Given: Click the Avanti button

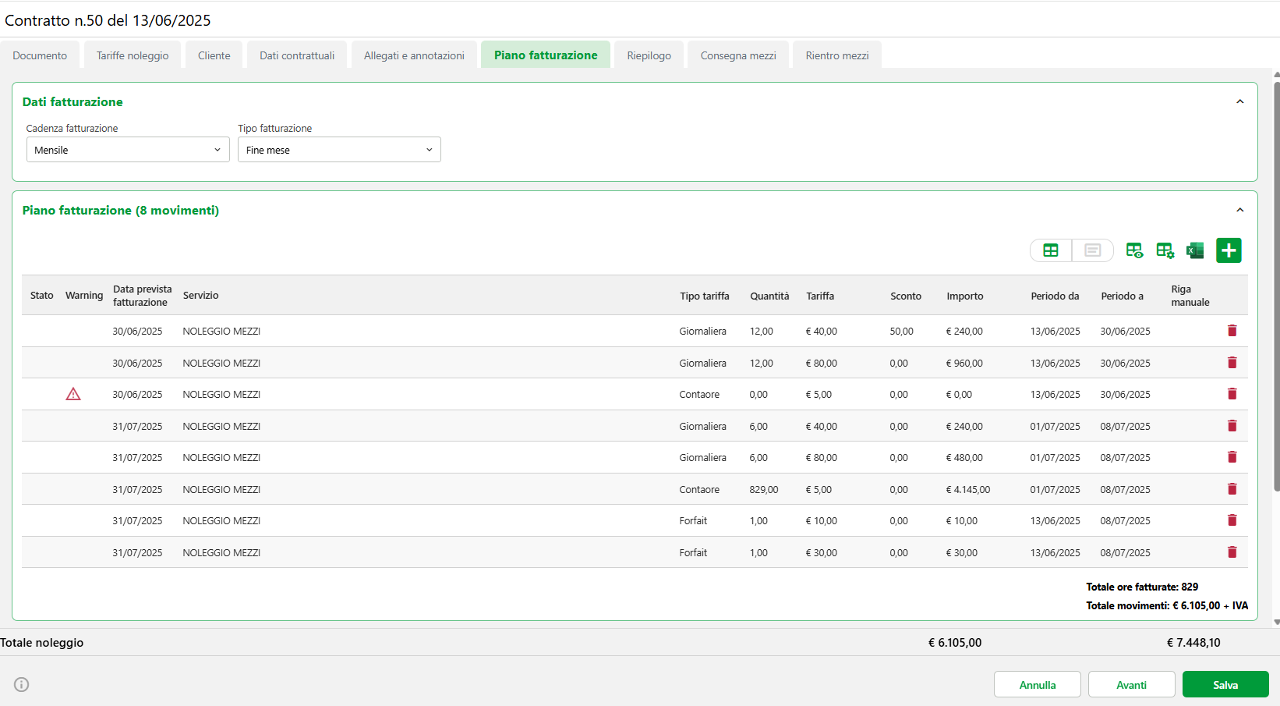Looking at the screenshot, I should [x=1132, y=685].
